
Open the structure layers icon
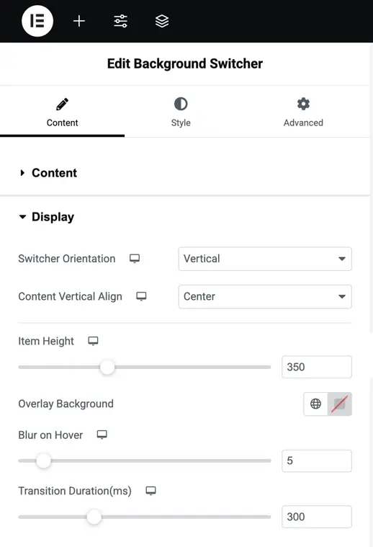162,21
